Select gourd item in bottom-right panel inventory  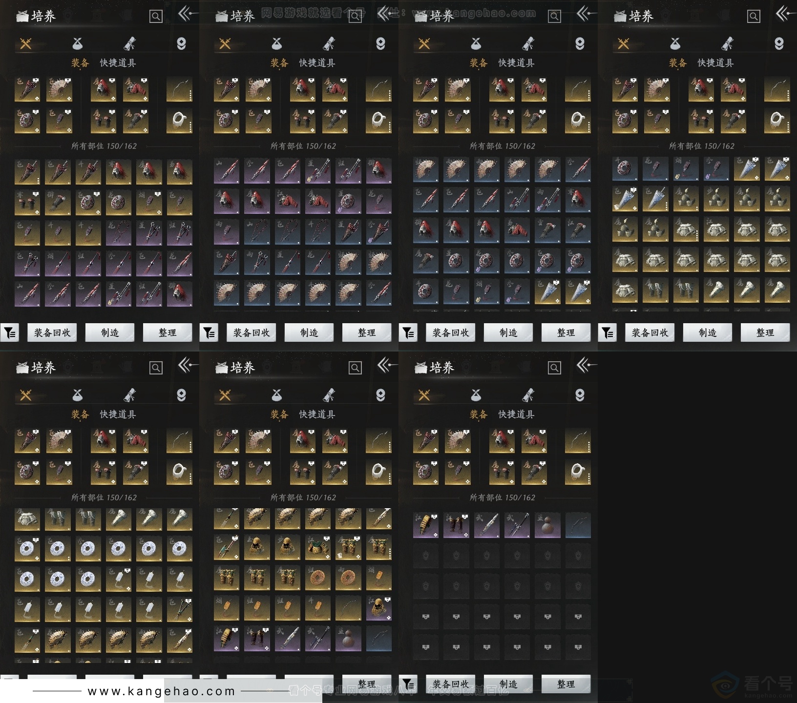coord(547,525)
